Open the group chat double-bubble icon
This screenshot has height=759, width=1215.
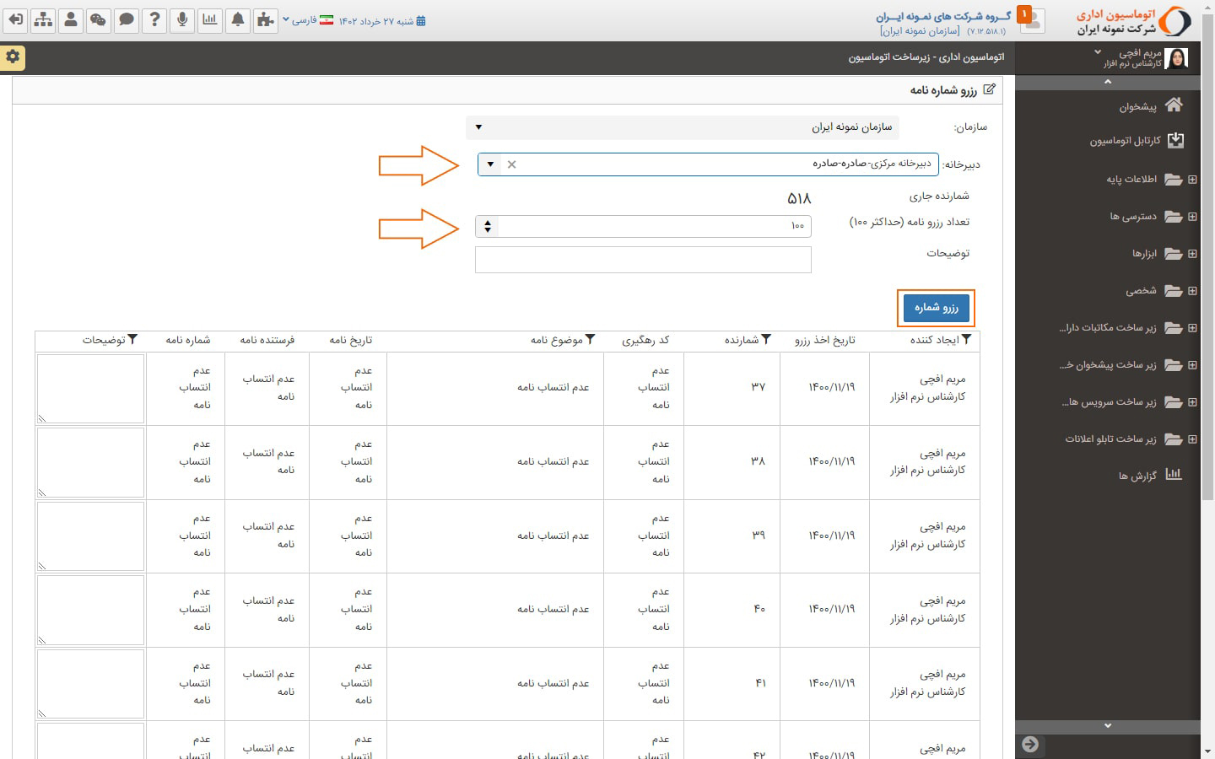coord(99,19)
